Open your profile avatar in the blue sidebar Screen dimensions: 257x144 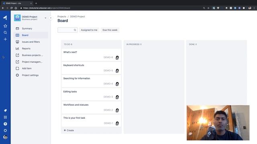5,137
